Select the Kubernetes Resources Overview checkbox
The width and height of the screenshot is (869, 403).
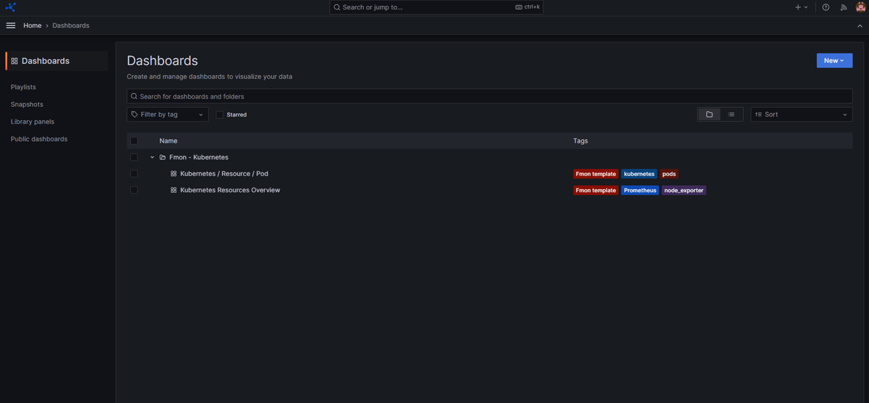(134, 190)
